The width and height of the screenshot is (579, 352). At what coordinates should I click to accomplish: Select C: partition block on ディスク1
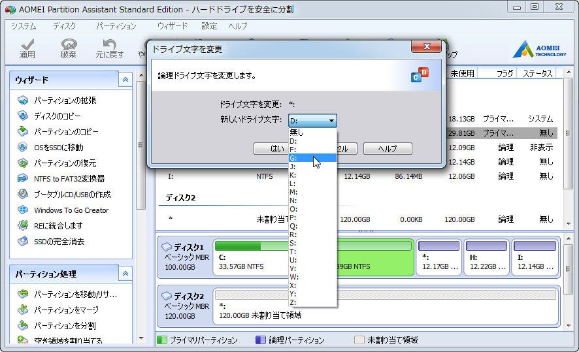(x=251, y=257)
